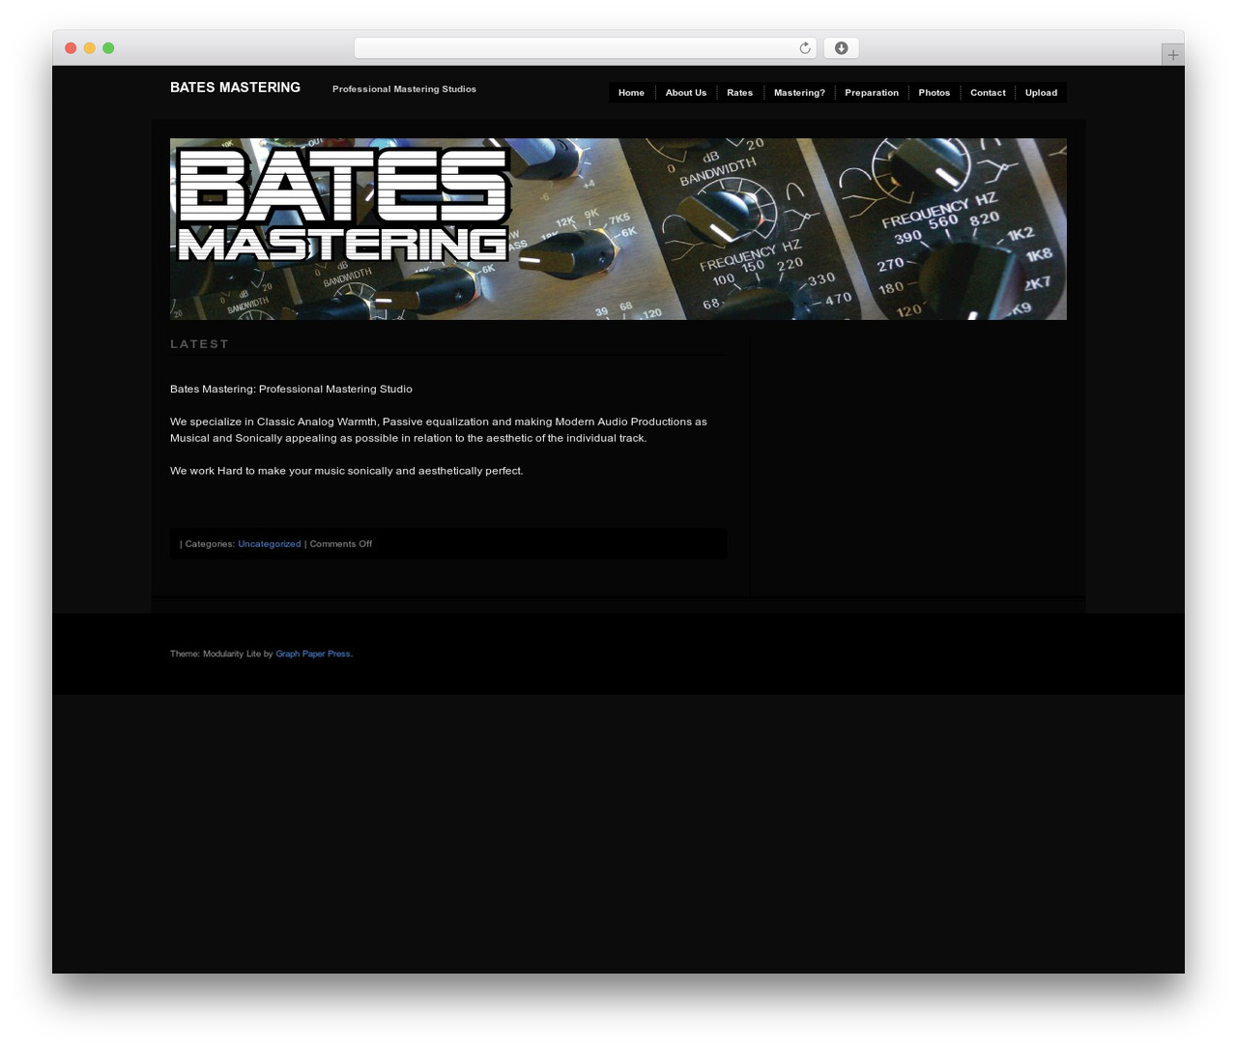Click 'Bates Mastering: Professional Mastering Studio' text
Viewport: 1237px width, 1048px height.
(291, 390)
